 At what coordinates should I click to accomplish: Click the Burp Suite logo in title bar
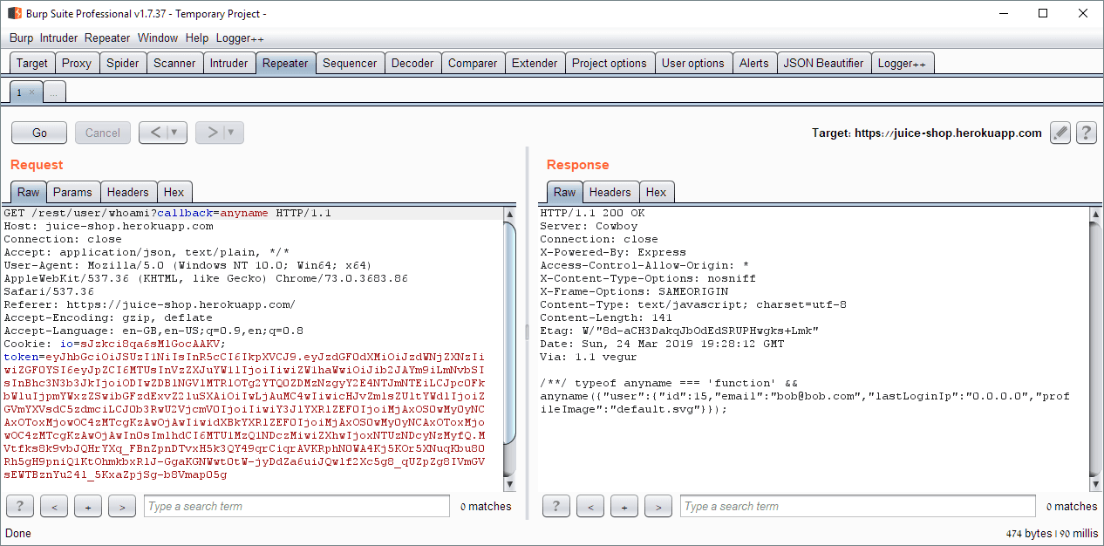click(x=14, y=14)
